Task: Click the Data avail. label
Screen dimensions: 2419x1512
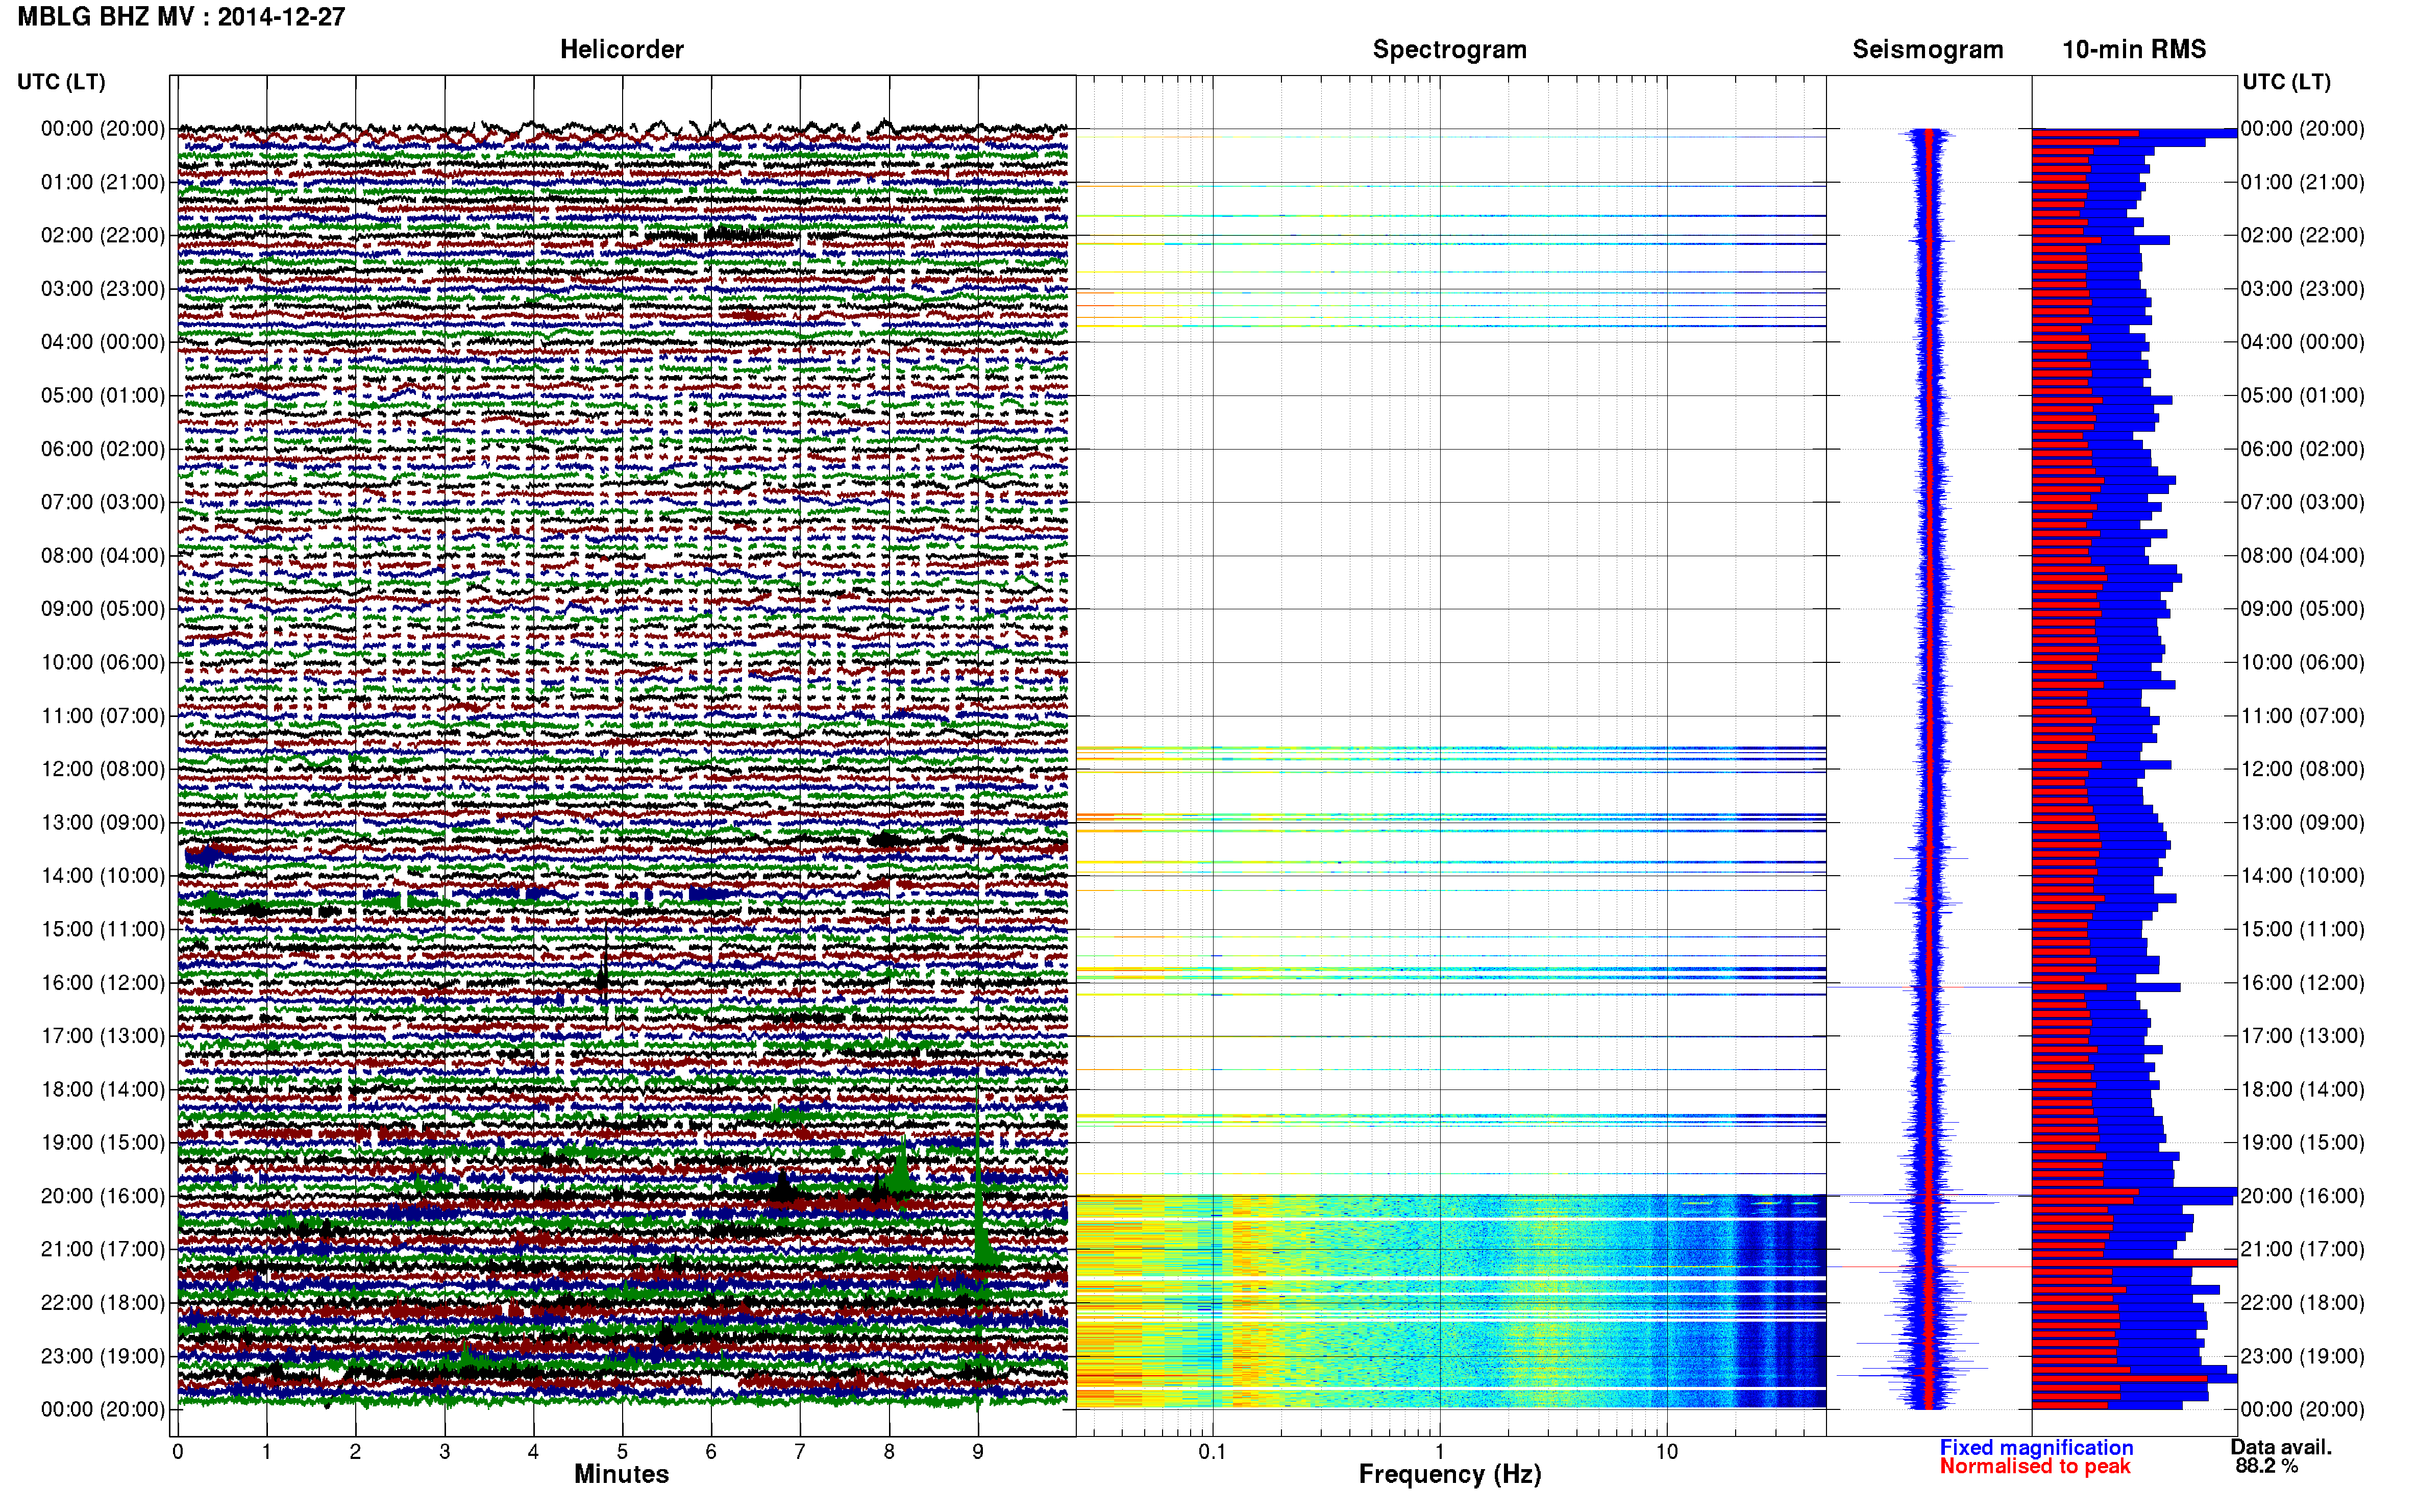Action: [2281, 1447]
